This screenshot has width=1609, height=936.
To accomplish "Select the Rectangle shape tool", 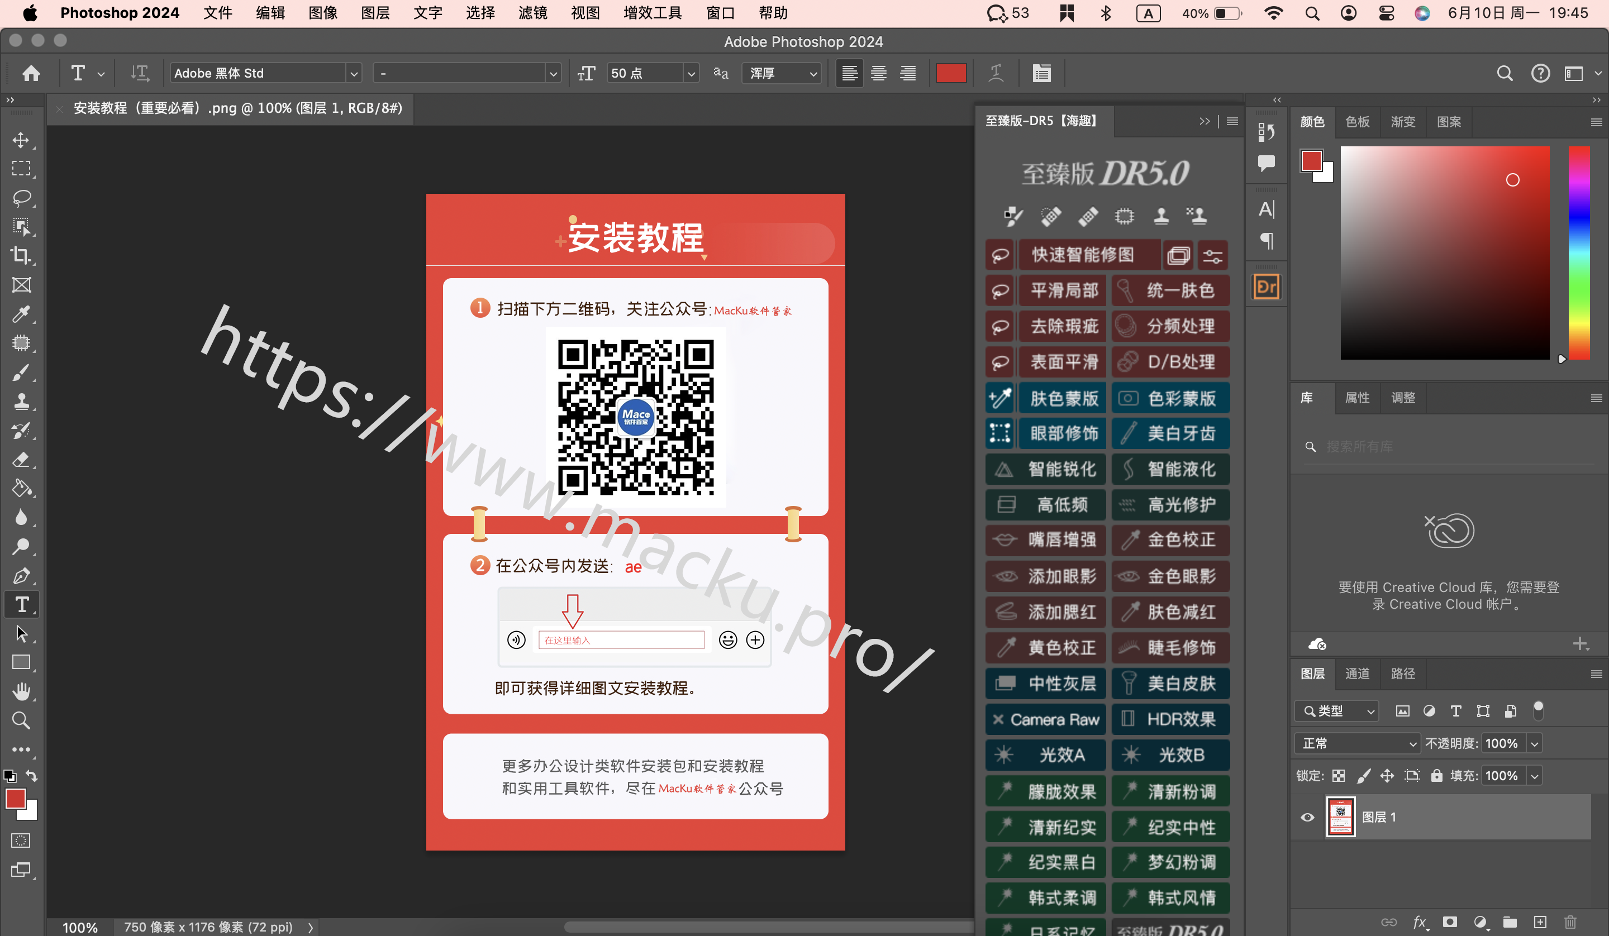I will (x=22, y=662).
